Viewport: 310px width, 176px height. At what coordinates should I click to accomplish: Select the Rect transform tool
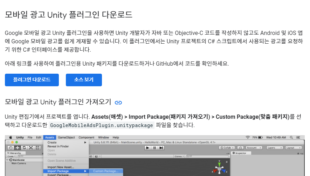click(x=37, y=148)
